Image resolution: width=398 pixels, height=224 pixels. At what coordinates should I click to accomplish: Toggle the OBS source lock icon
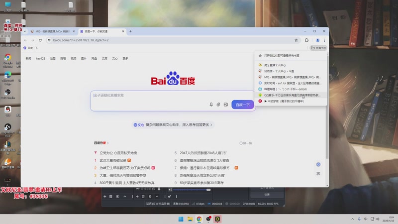click(159, 189)
